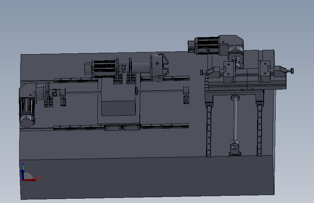This screenshot has width=314, height=203.
Task: Select the finned spindle motor on the carriage
Action: 103,69
